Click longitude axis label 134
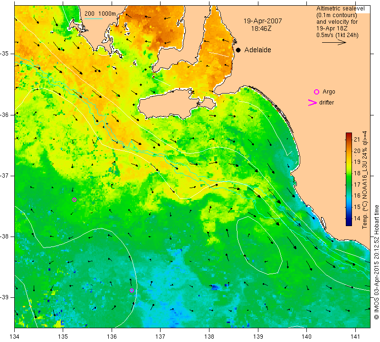Image resolution: width=380 pixels, height=342 pixels. (15, 336)
